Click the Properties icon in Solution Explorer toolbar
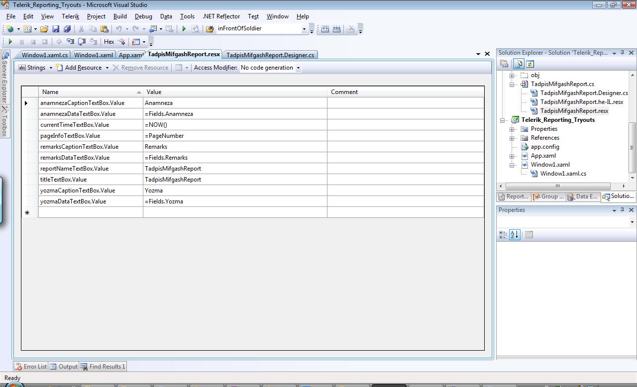 pyautogui.click(x=504, y=64)
